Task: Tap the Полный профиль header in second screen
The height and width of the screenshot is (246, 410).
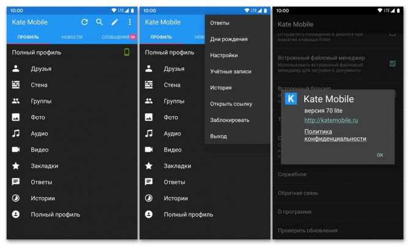Action: coord(170,53)
